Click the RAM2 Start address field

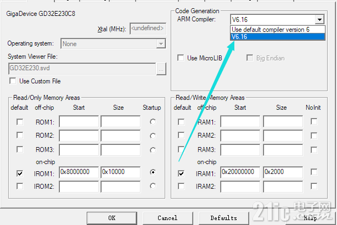tap(240, 136)
